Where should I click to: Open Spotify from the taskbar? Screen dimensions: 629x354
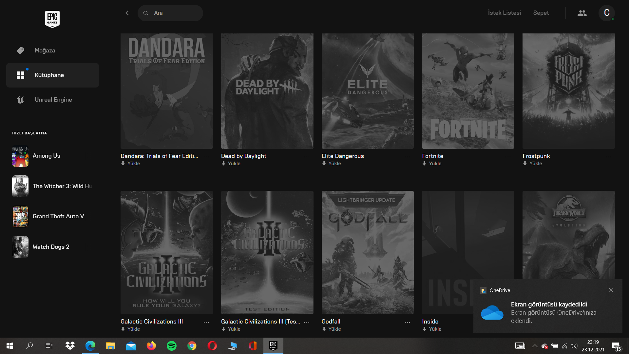coord(171,346)
